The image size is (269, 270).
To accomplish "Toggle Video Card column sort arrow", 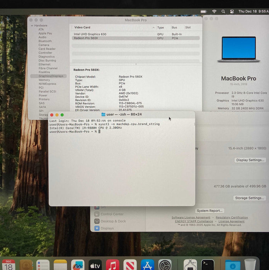I will point(153,27).
